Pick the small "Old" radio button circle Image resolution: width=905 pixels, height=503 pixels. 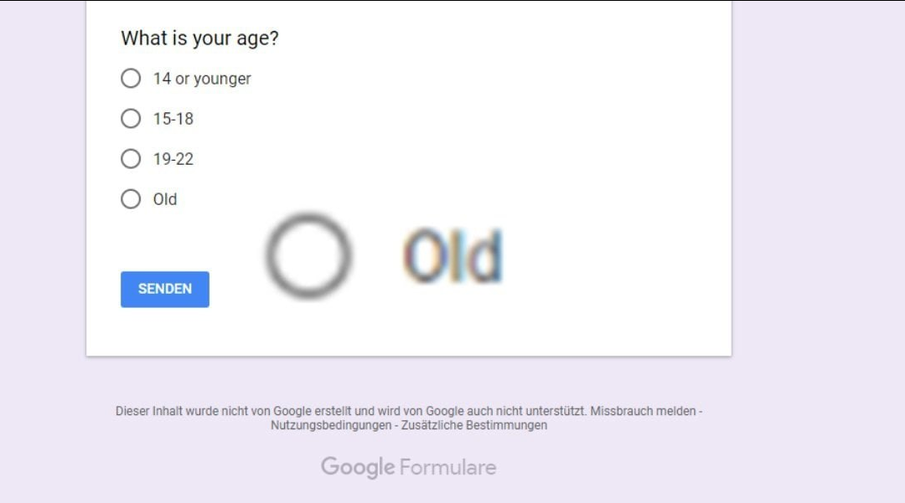click(x=131, y=199)
